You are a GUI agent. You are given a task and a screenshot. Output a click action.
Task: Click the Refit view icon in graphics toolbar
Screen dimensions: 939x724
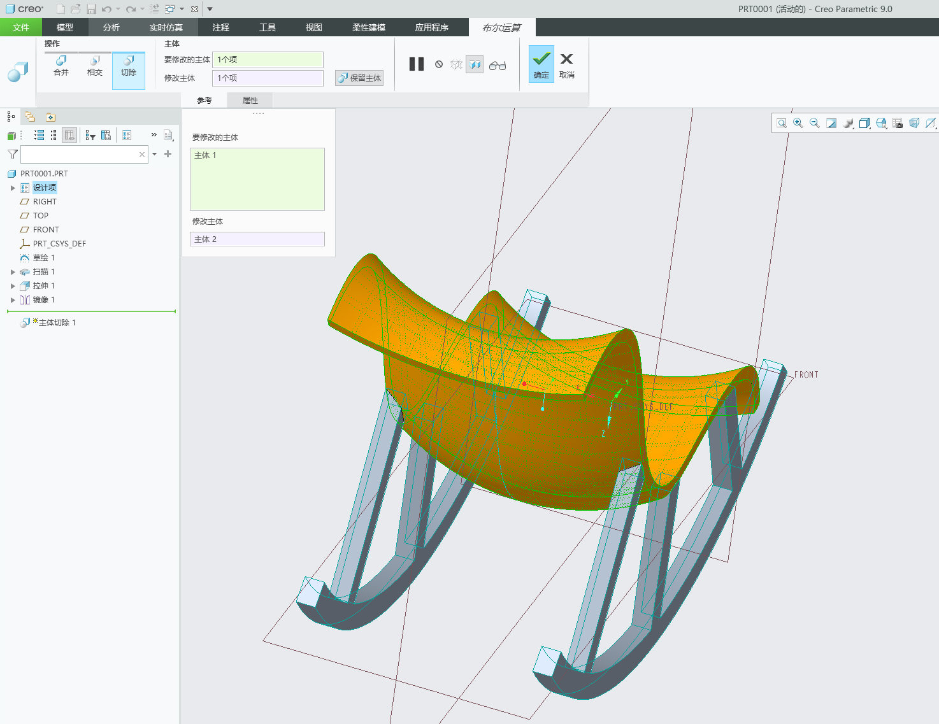click(x=782, y=123)
